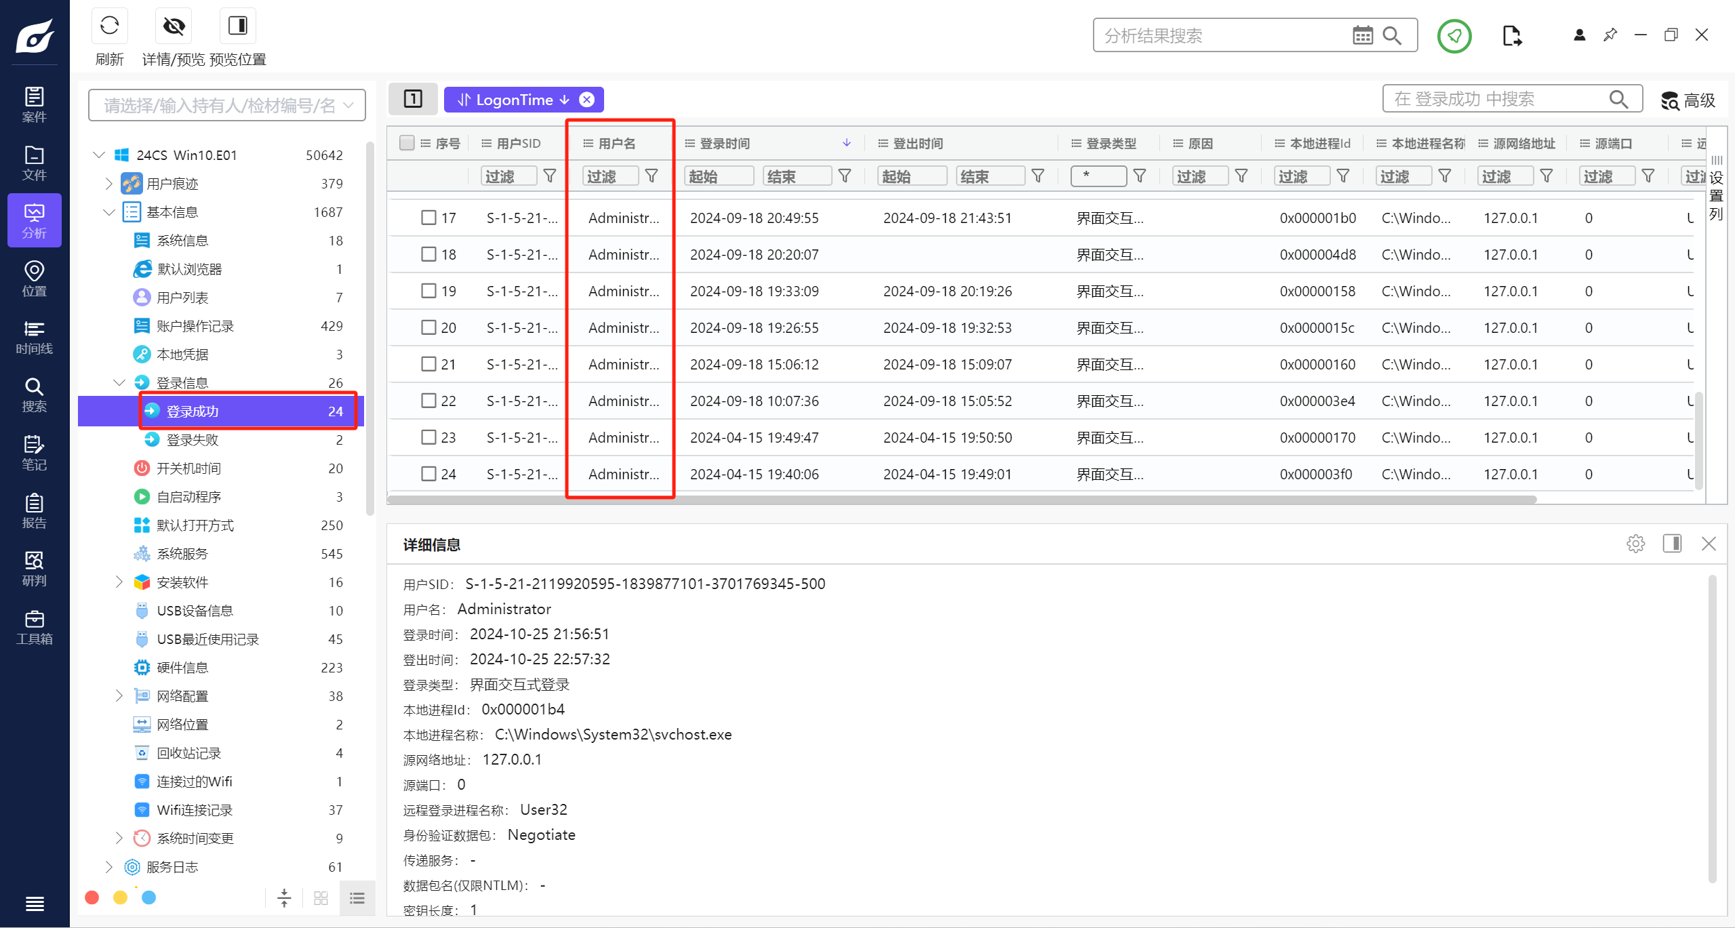
Task: Toggle the detail/preview (详情/预览) eye icon
Action: click(x=174, y=27)
